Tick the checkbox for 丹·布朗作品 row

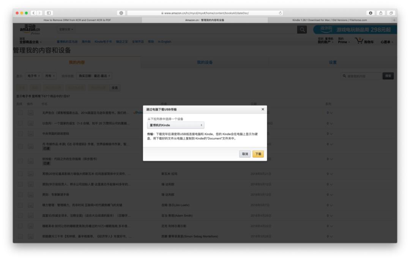pyautogui.click(x=20, y=146)
